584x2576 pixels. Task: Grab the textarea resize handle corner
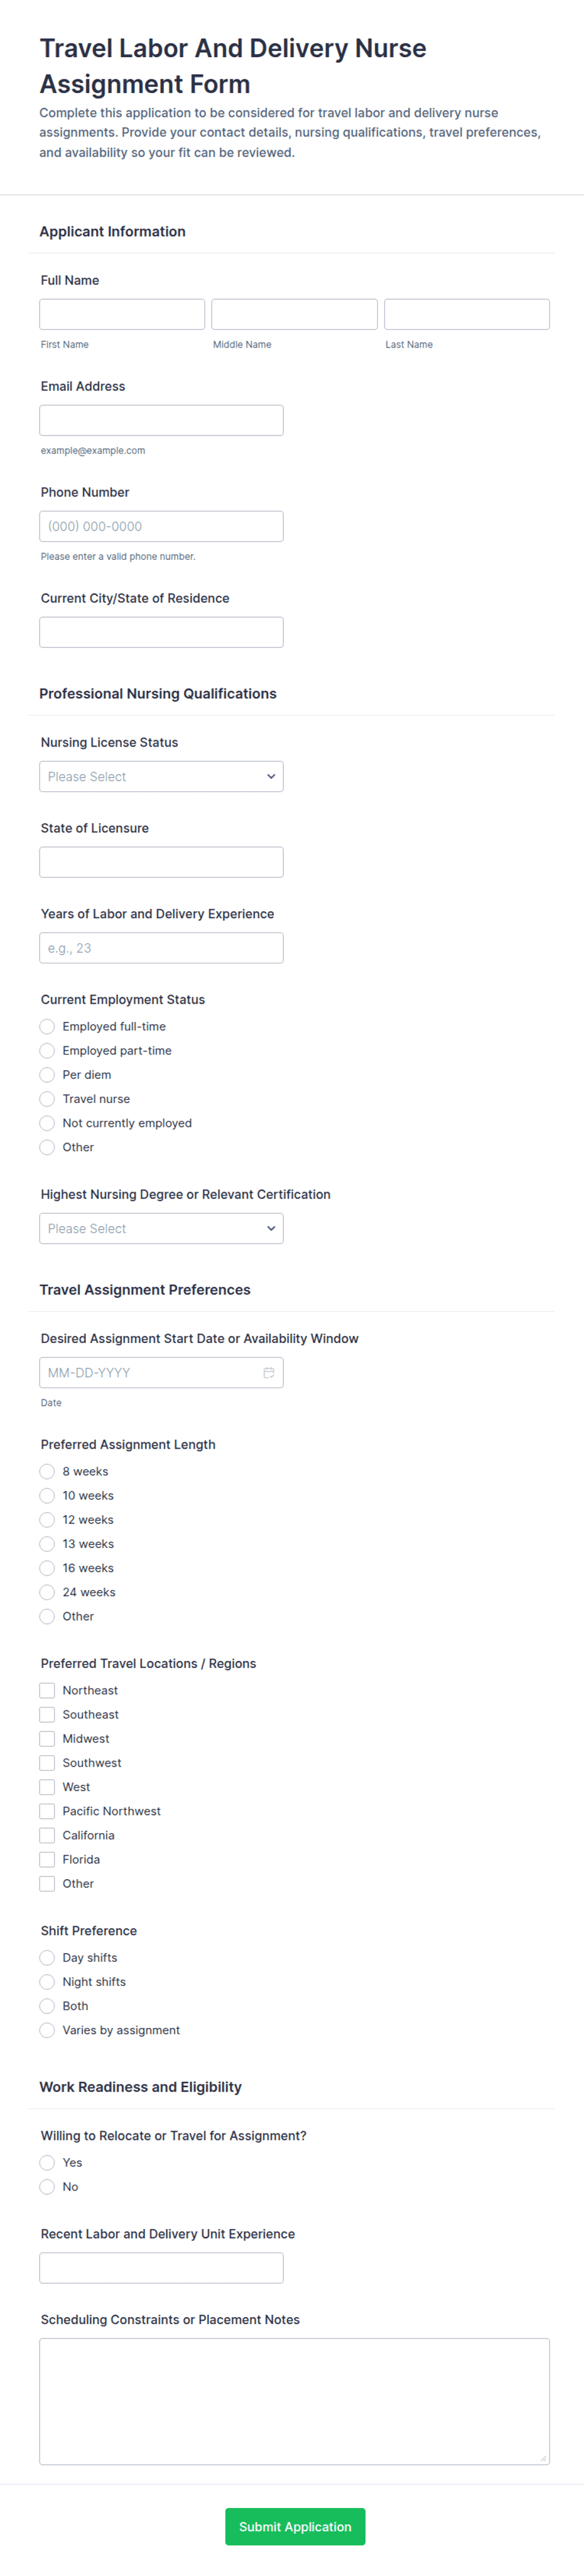(543, 2458)
